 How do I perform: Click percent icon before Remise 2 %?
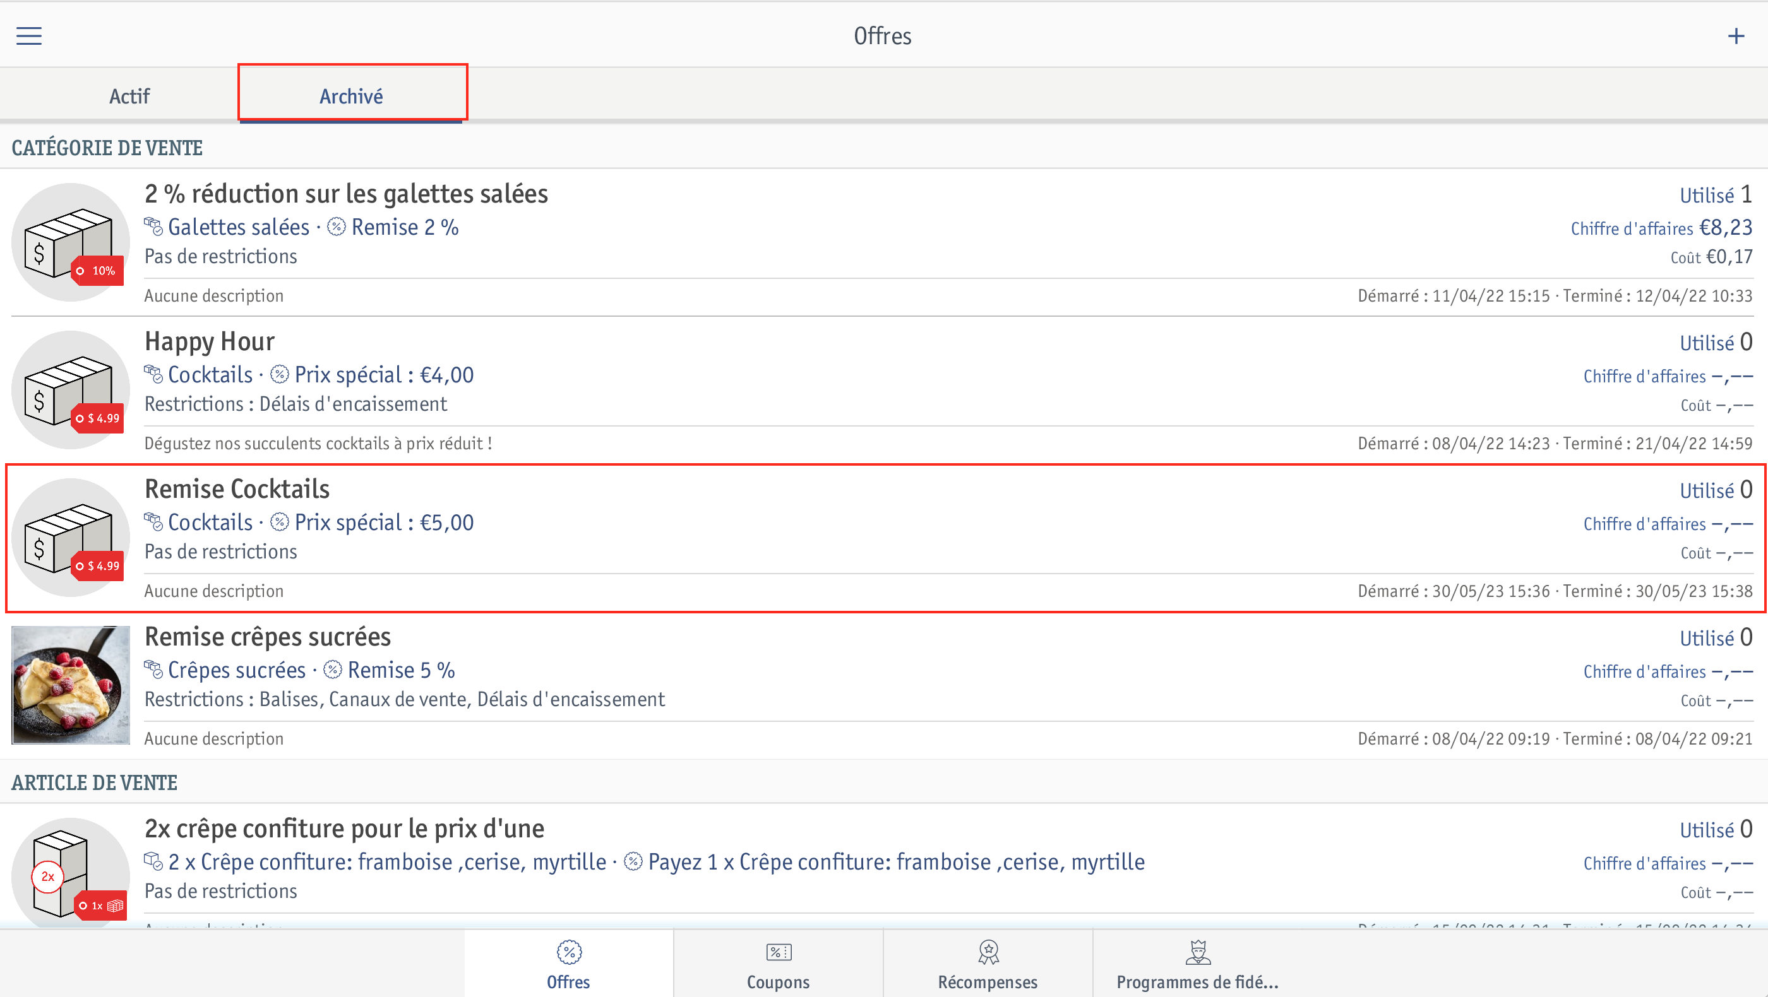tap(337, 227)
